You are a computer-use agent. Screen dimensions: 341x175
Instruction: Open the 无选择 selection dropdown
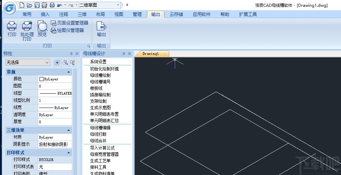28,63
